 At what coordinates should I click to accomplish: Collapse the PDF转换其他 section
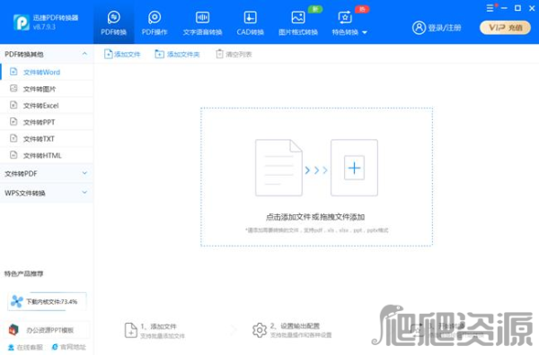(84, 54)
